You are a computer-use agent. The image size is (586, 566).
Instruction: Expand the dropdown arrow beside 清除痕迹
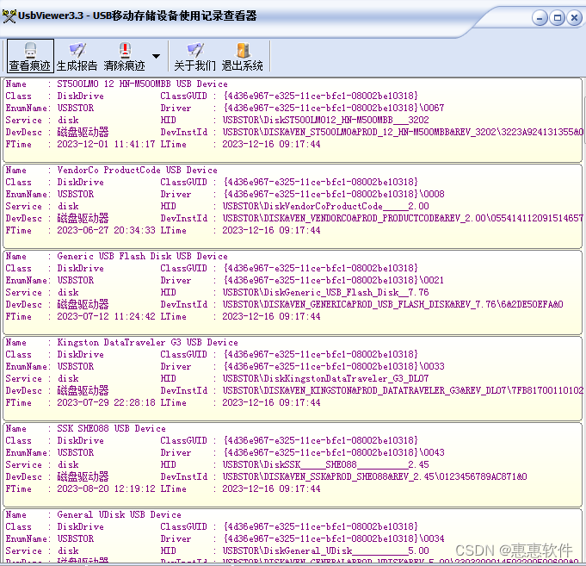click(157, 56)
